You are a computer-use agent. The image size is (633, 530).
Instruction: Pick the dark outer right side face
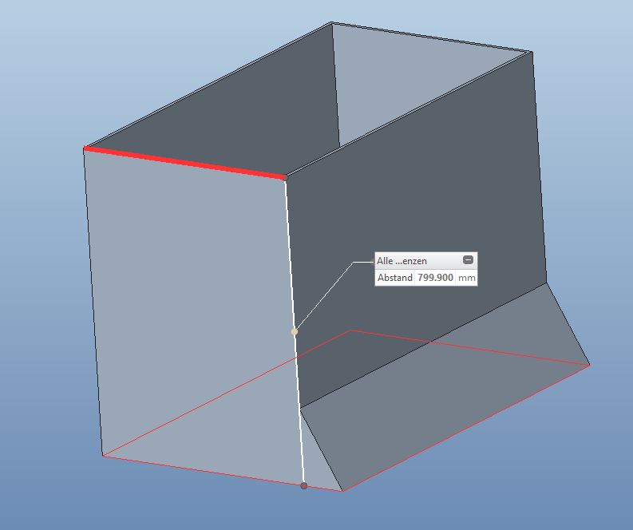[415, 223]
